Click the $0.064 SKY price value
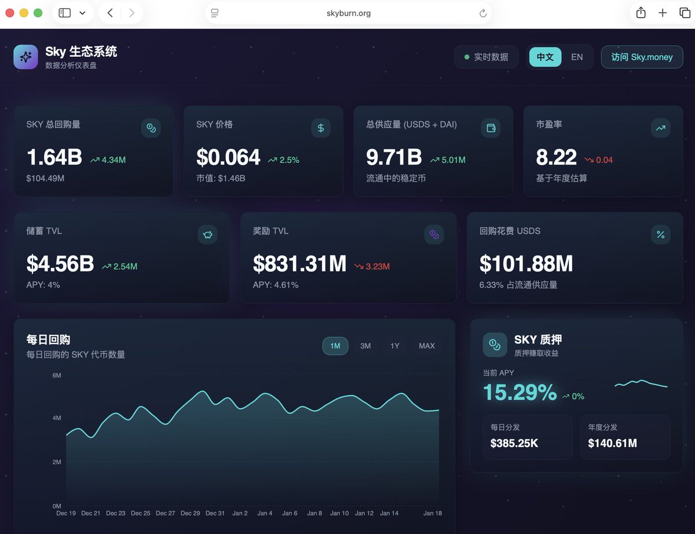 pyautogui.click(x=228, y=158)
